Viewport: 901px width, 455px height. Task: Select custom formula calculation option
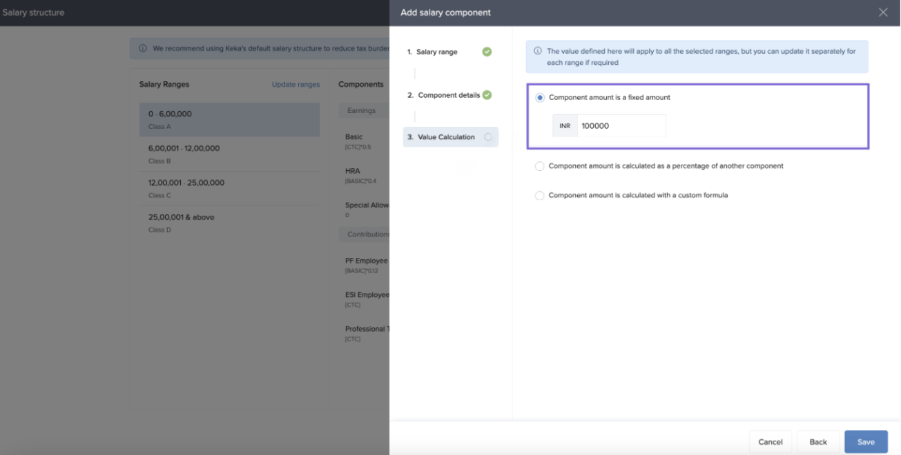[x=540, y=196]
